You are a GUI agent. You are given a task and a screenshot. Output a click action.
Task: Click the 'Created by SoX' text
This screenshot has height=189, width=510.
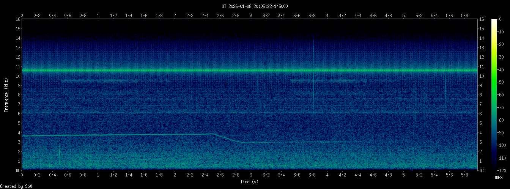(13, 186)
